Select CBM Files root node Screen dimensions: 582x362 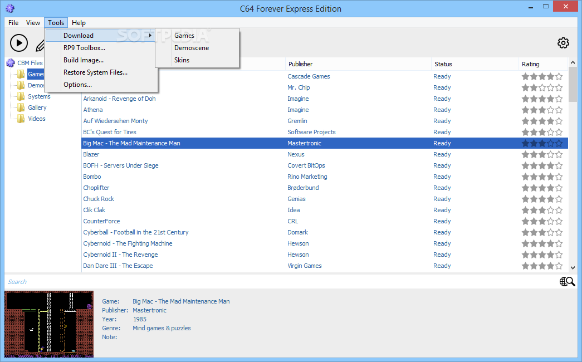tap(30, 63)
